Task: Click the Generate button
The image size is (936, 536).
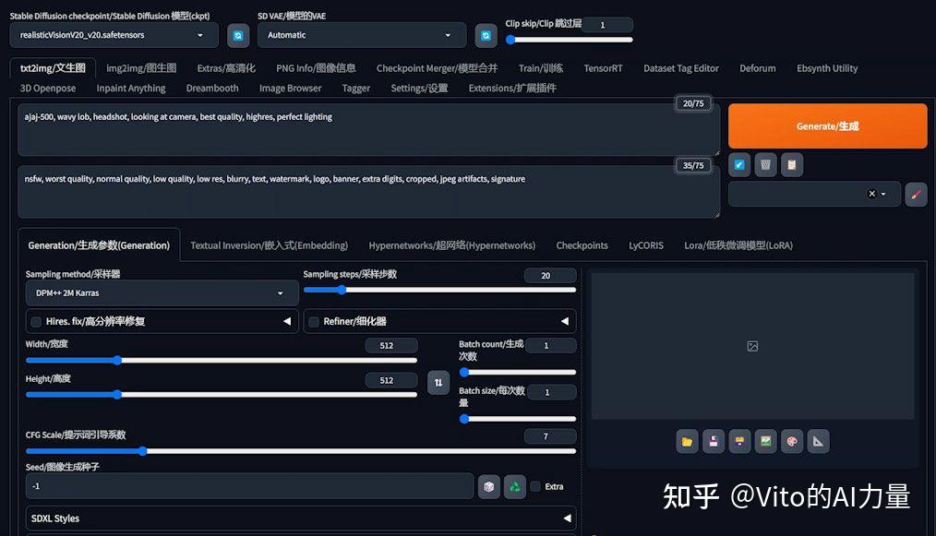Action: click(x=826, y=125)
